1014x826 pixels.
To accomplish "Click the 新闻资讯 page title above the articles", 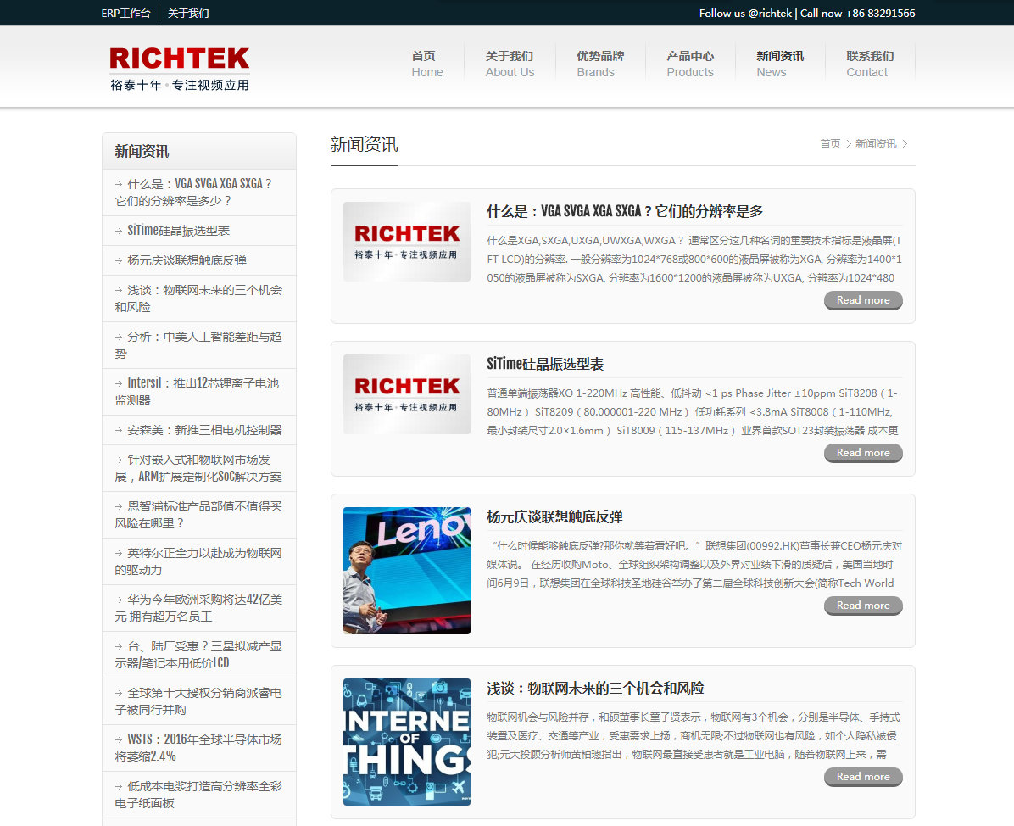I will tap(364, 144).
